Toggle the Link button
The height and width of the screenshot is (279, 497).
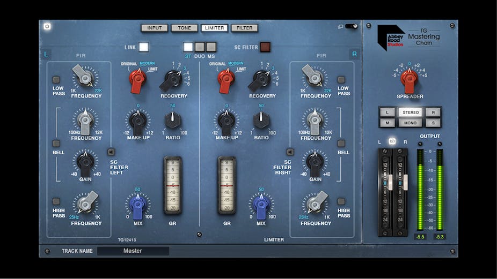point(143,47)
